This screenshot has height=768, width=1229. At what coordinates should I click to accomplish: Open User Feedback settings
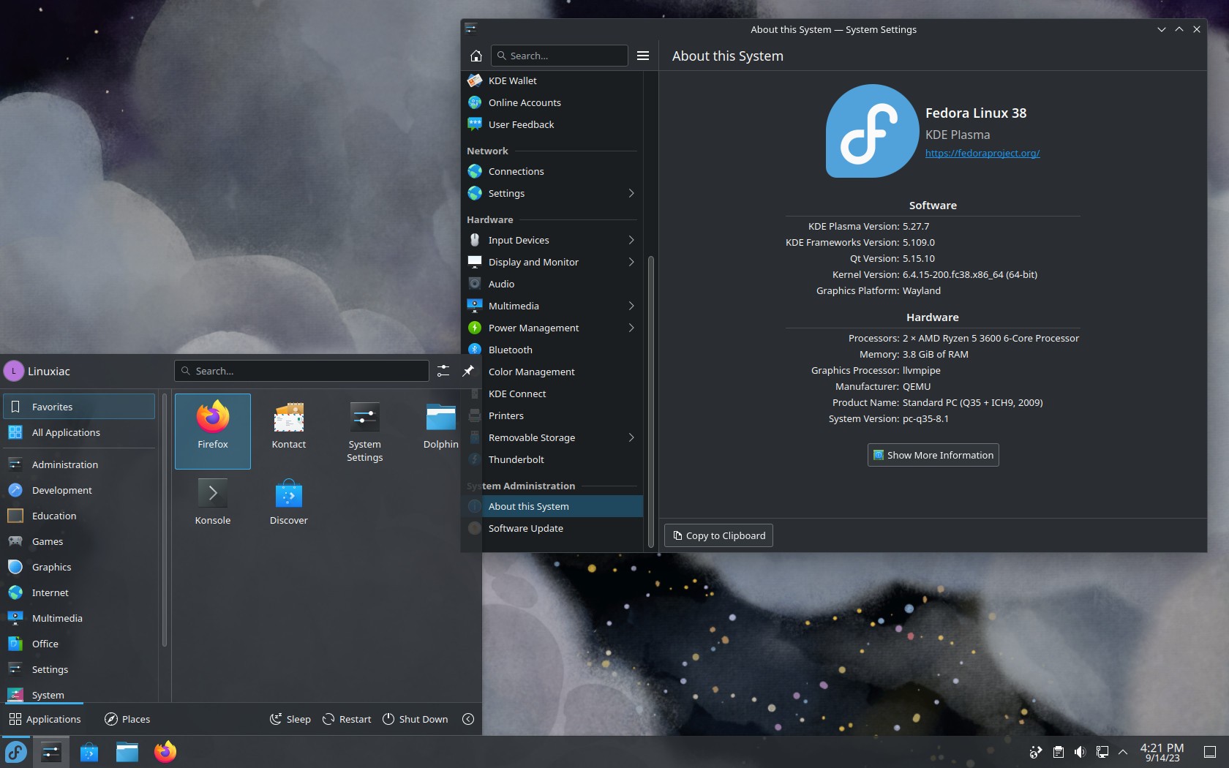click(x=520, y=124)
